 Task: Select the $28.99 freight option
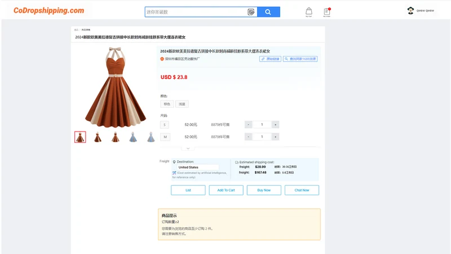tap(260, 167)
